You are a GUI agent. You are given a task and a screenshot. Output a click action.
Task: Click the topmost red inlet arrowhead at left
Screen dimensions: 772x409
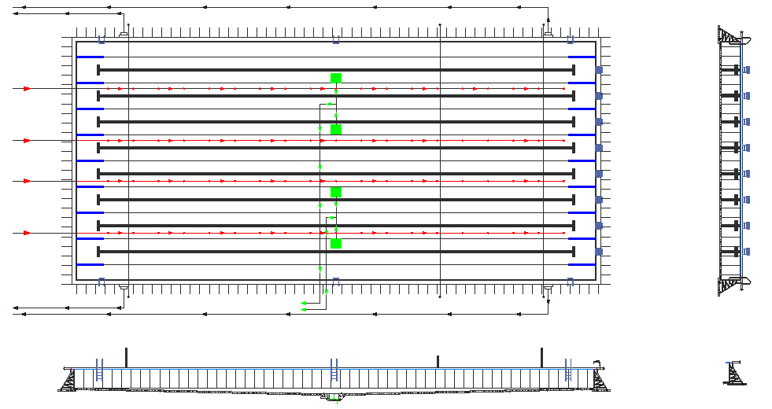pos(27,89)
